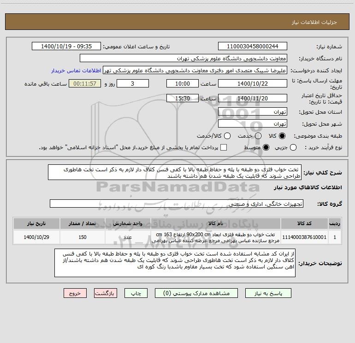Click the شرح کلی نیاز description box
The image size is (355, 343).
pos(175,172)
